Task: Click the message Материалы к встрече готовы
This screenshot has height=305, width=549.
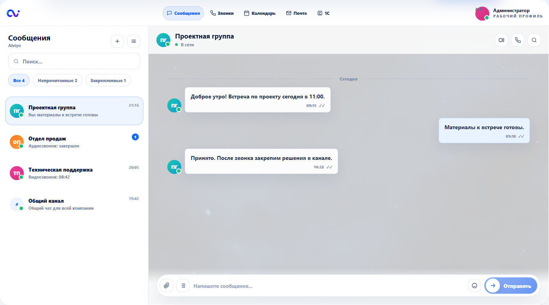Action: click(x=484, y=131)
